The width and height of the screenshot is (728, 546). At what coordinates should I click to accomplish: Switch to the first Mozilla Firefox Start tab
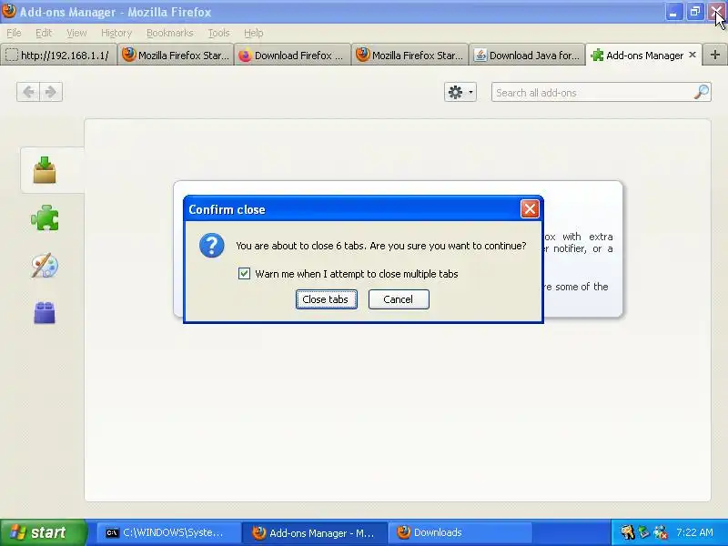176,56
